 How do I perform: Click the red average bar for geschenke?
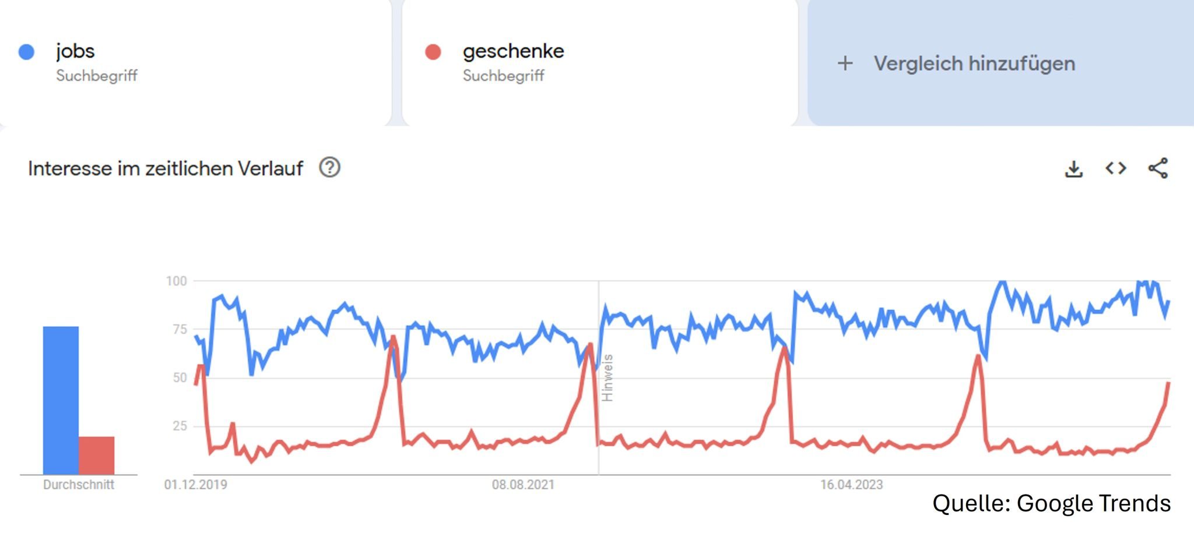pyautogui.click(x=97, y=454)
